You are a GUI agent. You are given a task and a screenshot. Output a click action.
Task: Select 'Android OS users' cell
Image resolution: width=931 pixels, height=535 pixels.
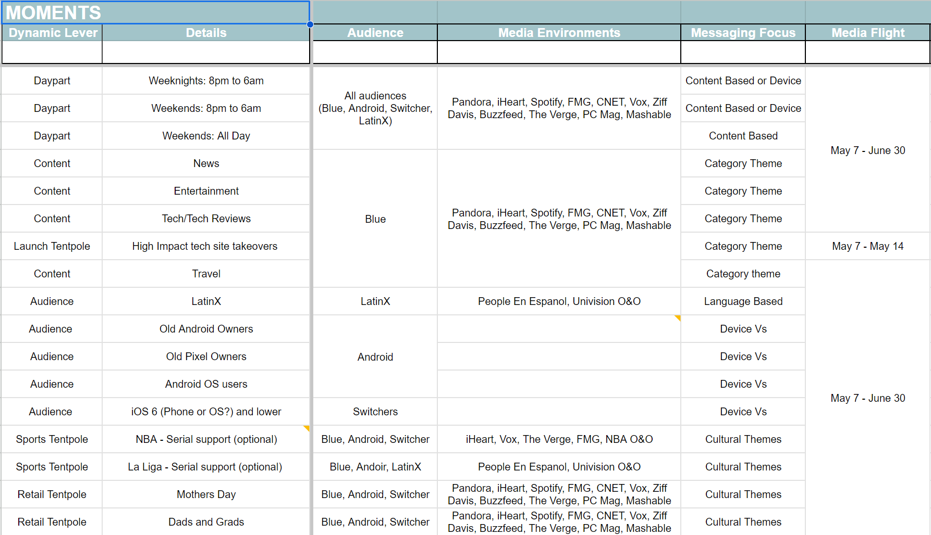206,384
